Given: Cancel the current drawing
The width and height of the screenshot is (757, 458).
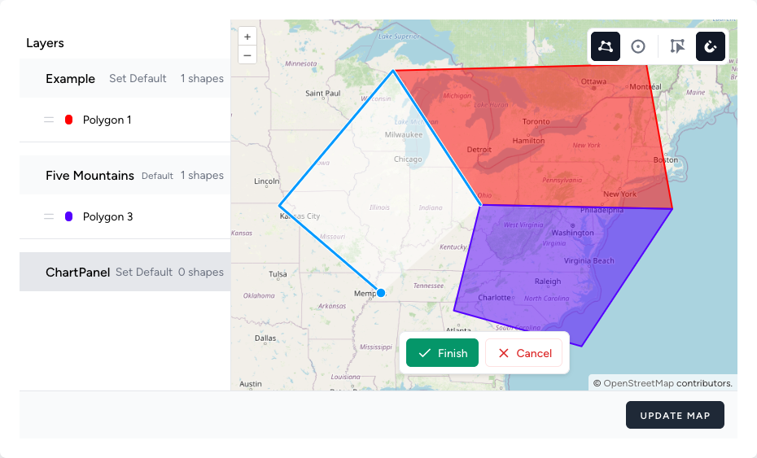Looking at the screenshot, I should tap(524, 353).
